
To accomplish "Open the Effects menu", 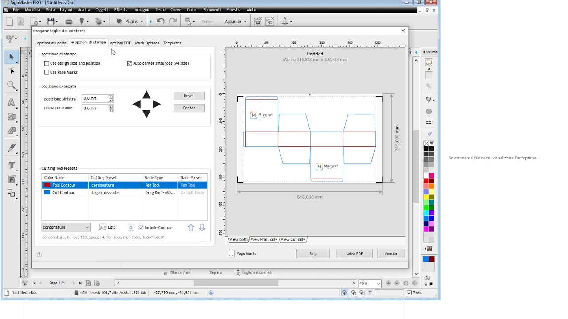I will tap(121, 10).
